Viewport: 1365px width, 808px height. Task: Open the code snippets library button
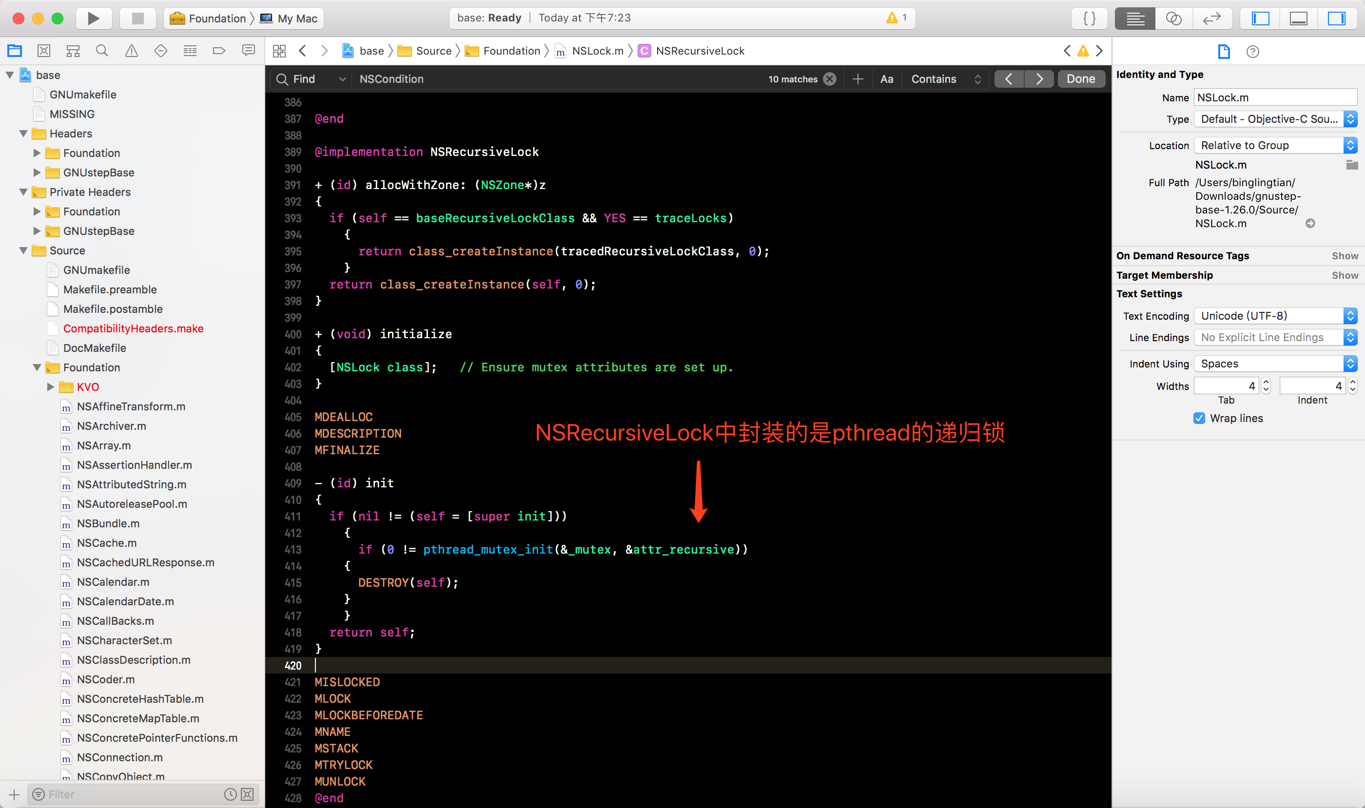pyautogui.click(x=1089, y=19)
